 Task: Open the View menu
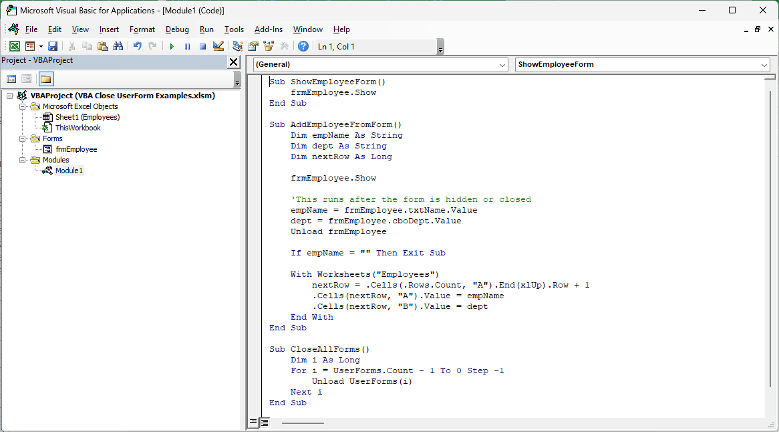(80, 29)
